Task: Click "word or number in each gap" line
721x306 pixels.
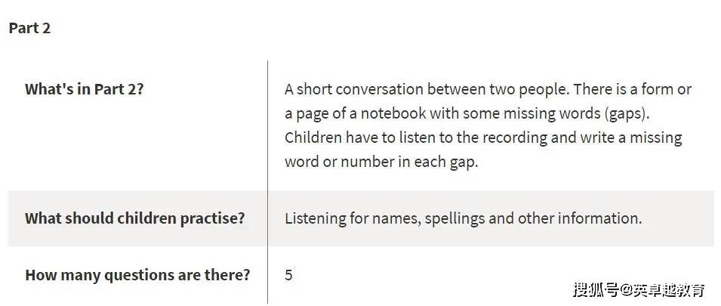Action: tap(381, 162)
